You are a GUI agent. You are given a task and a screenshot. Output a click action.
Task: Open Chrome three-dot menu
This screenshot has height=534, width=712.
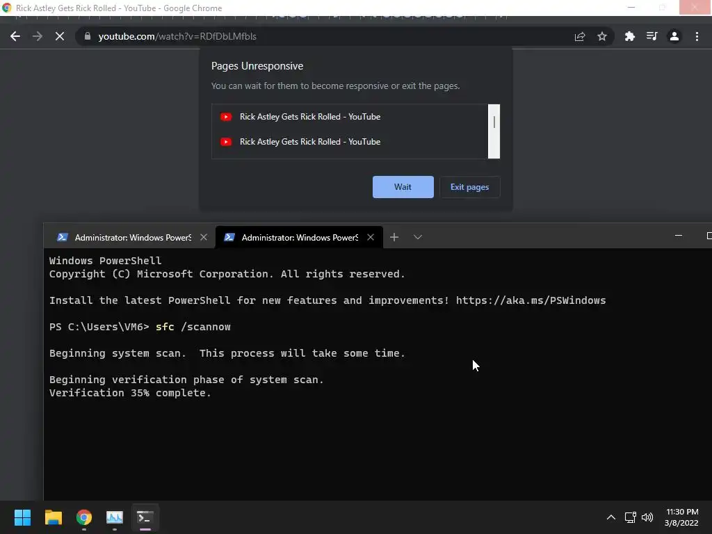point(697,36)
